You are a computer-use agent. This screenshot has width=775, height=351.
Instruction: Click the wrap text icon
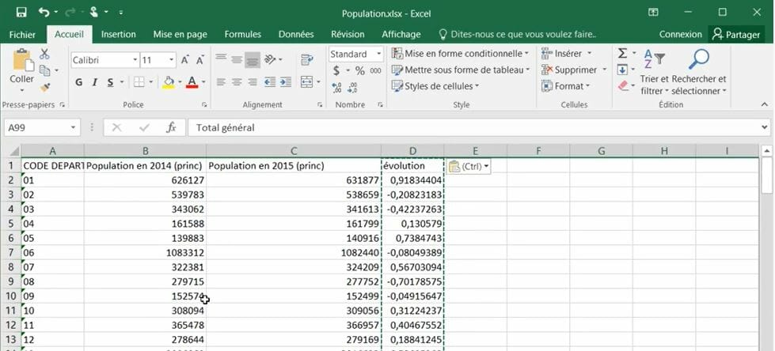click(307, 60)
